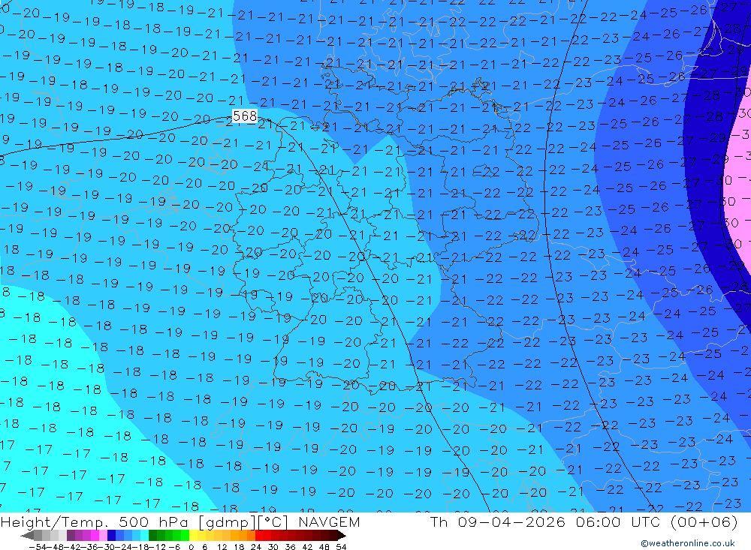The image size is (751, 550).
Task: Click the '-54' legend scale label
Action: [x=38, y=547]
